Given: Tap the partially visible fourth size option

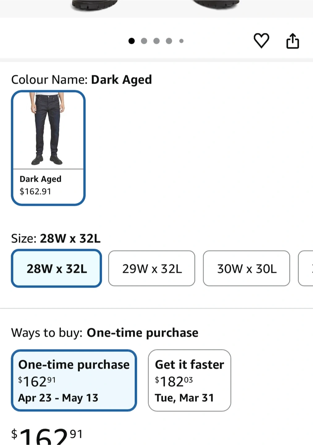Looking at the screenshot, I should pyautogui.click(x=307, y=268).
